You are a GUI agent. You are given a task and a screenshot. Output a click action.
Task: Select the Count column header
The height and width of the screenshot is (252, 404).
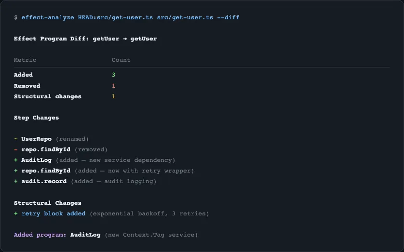pyautogui.click(x=121, y=60)
